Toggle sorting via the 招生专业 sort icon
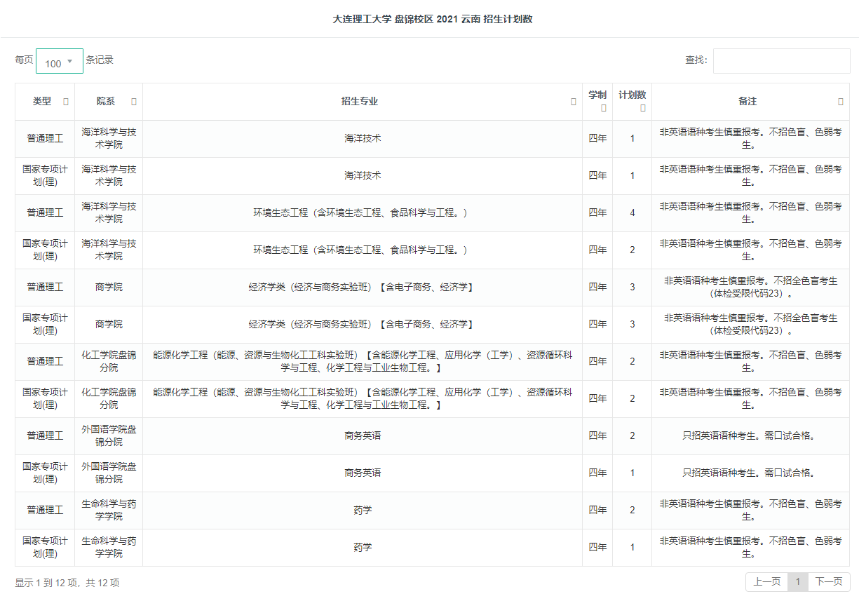859x608 pixels. [574, 102]
